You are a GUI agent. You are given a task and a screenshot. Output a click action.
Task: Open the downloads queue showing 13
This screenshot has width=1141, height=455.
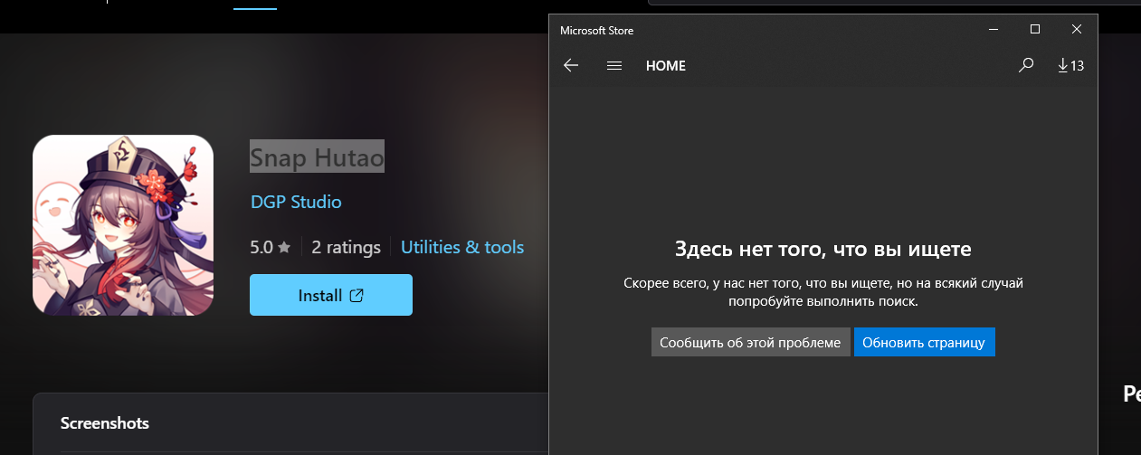[1070, 65]
